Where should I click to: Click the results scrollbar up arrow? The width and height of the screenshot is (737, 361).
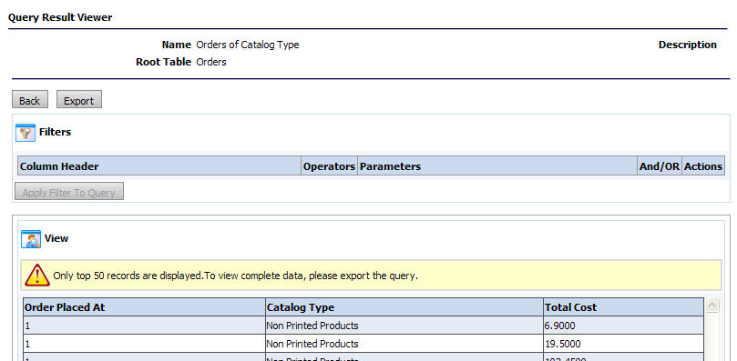[712, 306]
